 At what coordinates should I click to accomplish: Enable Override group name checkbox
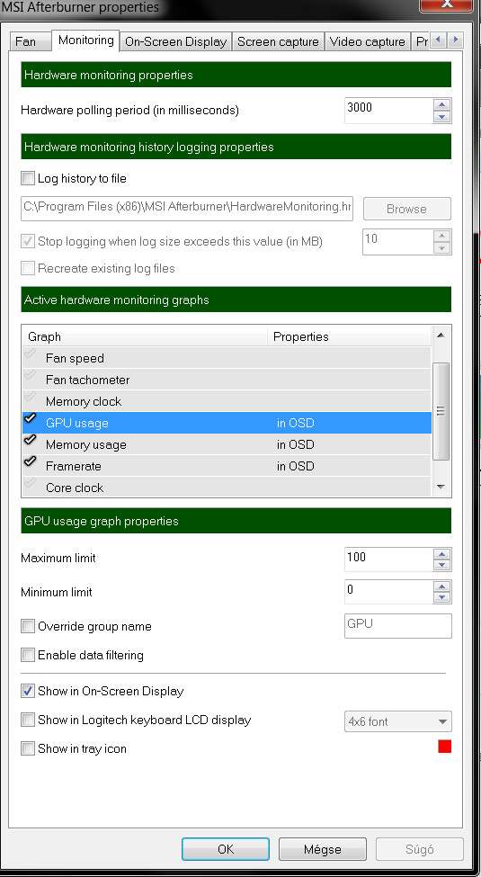[27, 626]
